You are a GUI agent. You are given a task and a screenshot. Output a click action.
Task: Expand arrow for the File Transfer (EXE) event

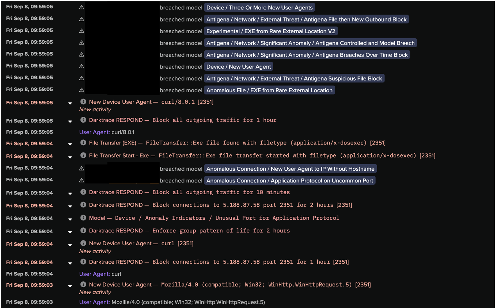[x=70, y=145]
